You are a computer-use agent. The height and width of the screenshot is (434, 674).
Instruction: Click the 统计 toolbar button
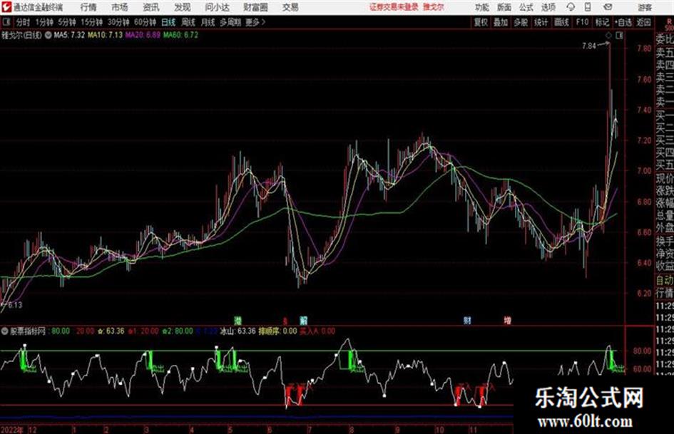coord(541,22)
